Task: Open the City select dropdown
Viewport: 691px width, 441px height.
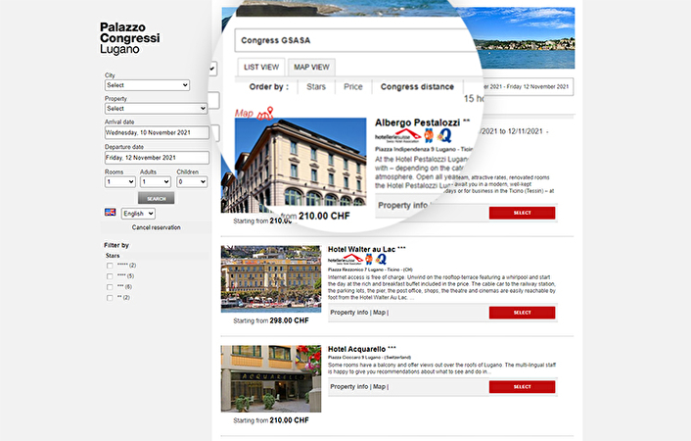Action: point(147,85)
